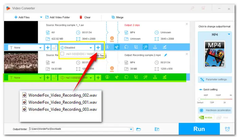Click the CC button on first video row
237x137 pixels.
tap(54, 48)
